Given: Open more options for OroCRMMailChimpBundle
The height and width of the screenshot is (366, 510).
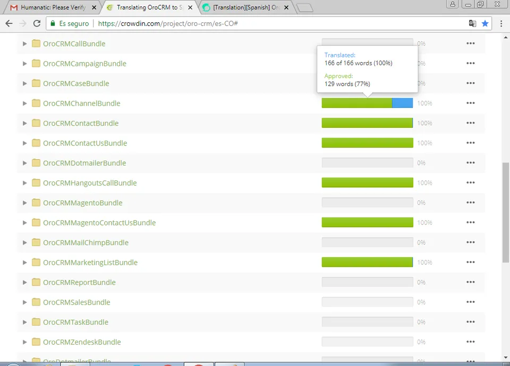Looking at the screenshot, I should pos(470,242).
